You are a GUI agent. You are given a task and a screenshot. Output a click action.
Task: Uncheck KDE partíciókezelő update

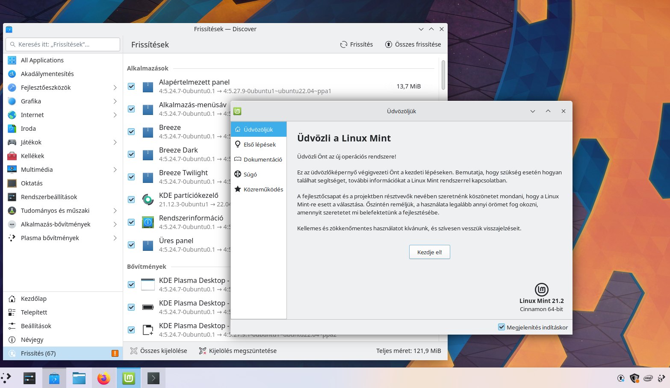click(131, 200)
